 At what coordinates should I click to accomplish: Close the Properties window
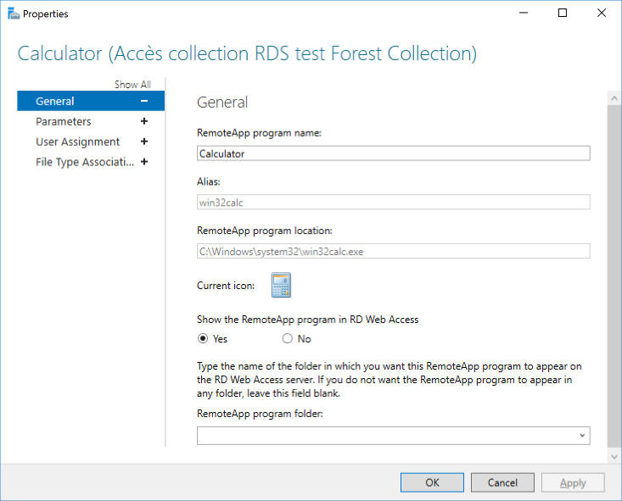click(602, 13)
